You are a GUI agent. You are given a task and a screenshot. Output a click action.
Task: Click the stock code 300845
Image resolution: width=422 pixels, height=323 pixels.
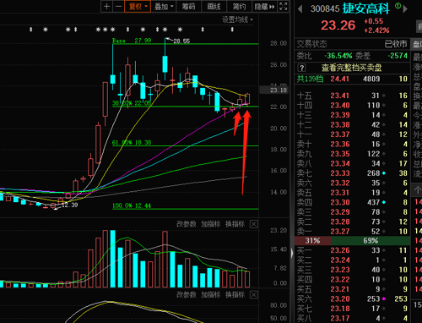pyautogui.click(x=325, y=9)
